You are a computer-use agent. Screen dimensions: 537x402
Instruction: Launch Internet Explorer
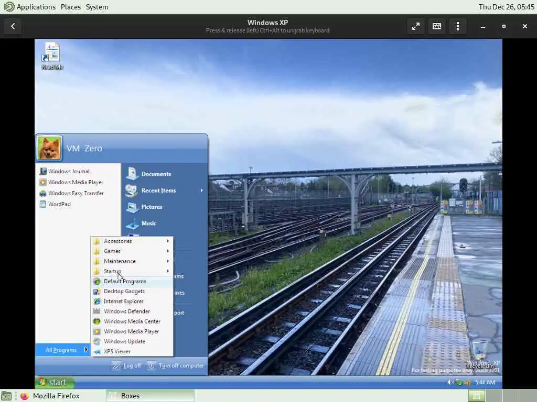tap(132, 301)
